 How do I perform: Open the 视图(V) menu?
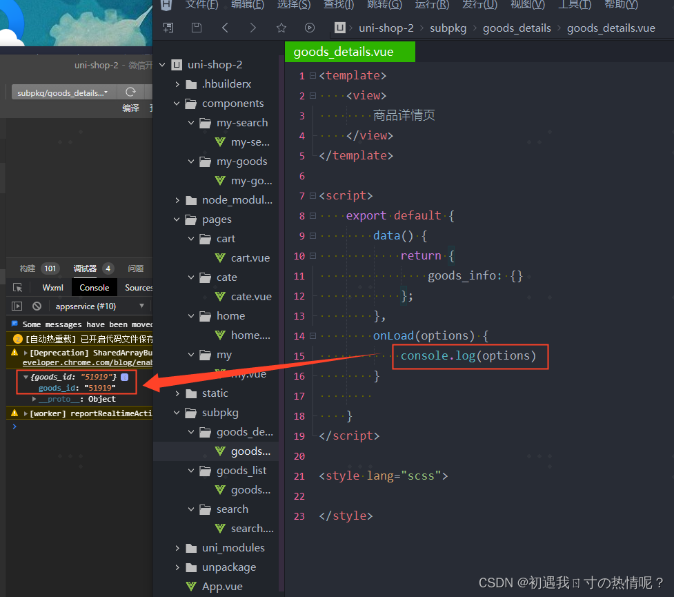pyautogui.click(x=528, y=5)
